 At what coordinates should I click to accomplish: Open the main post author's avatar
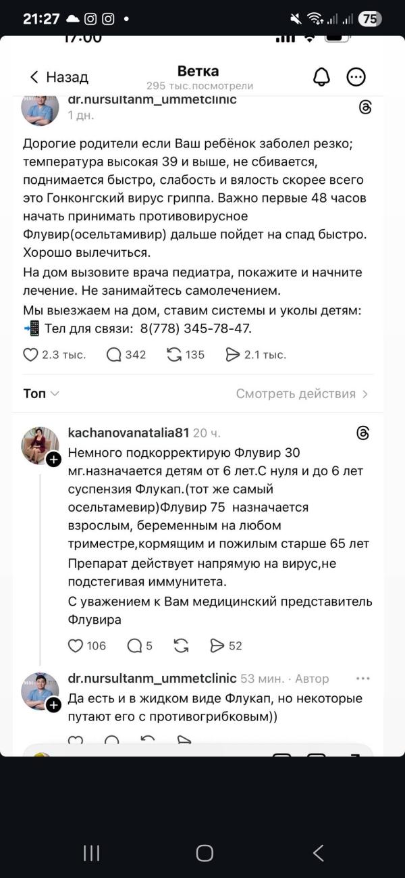click(40, 108)
